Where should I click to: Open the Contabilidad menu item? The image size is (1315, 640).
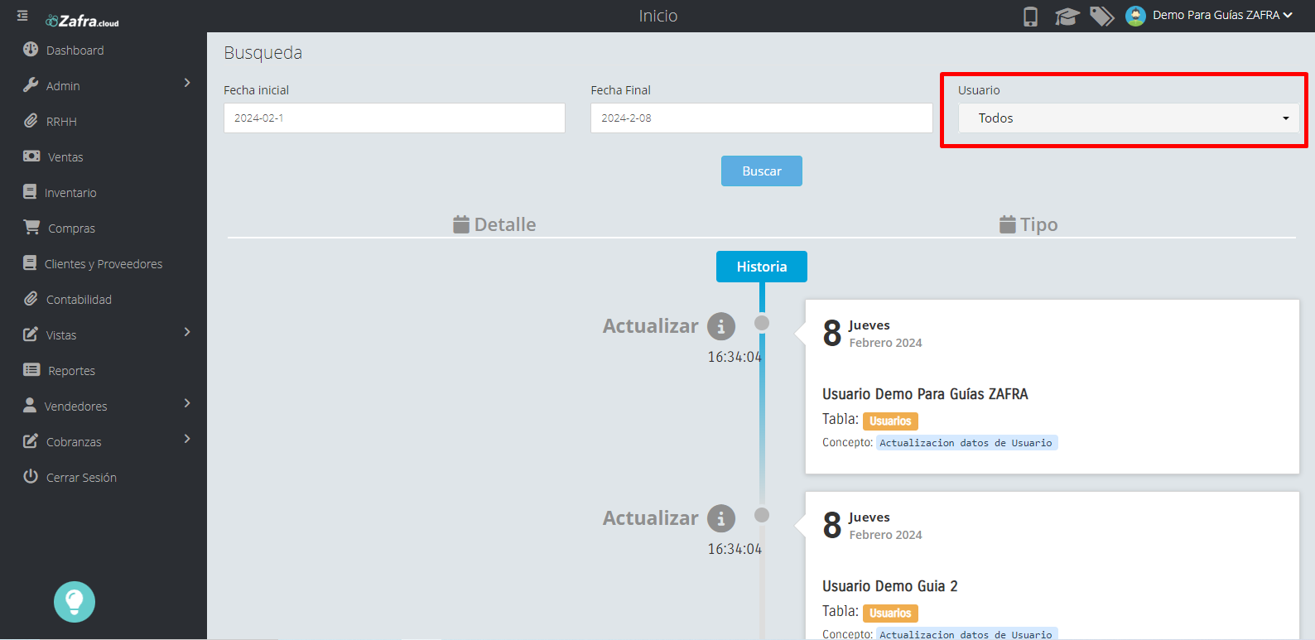[79, 299]
